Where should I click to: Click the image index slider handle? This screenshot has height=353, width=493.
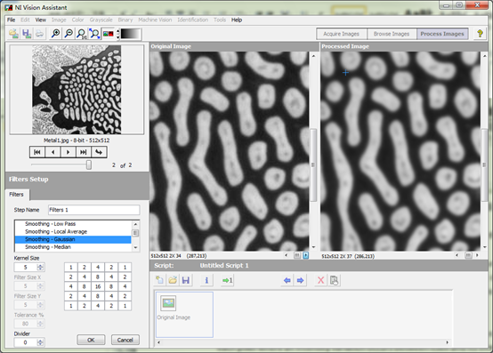tap(89, 164)
